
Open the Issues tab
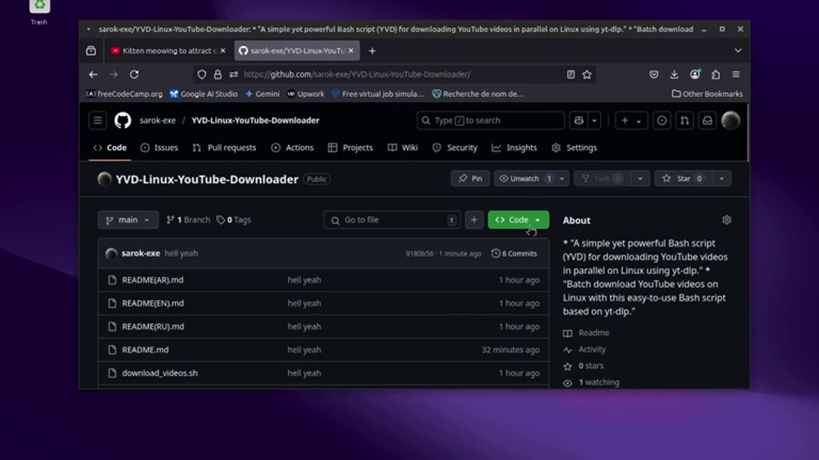point(159,148)
